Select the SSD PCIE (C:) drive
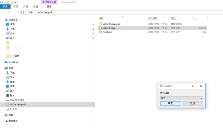The height and width of the screenshot is (128, 223). tap(17, 100)
